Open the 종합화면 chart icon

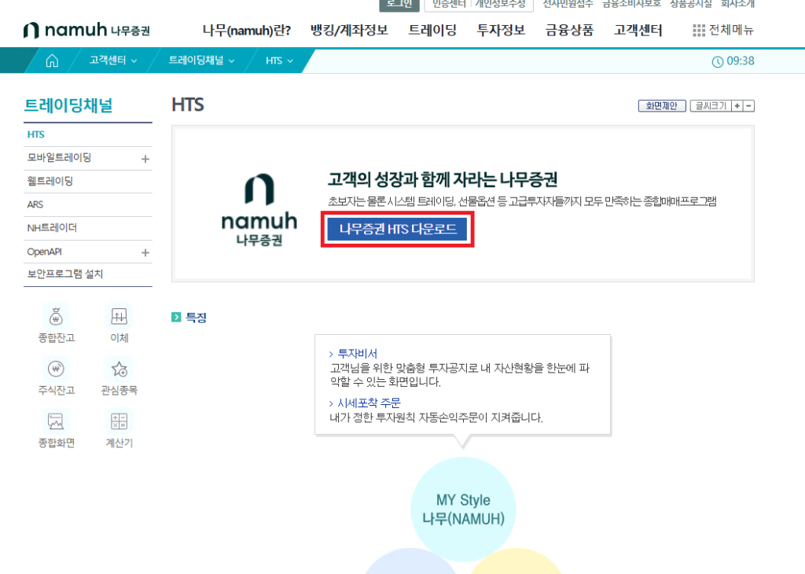pyautogui.click(x=56, y=421)
